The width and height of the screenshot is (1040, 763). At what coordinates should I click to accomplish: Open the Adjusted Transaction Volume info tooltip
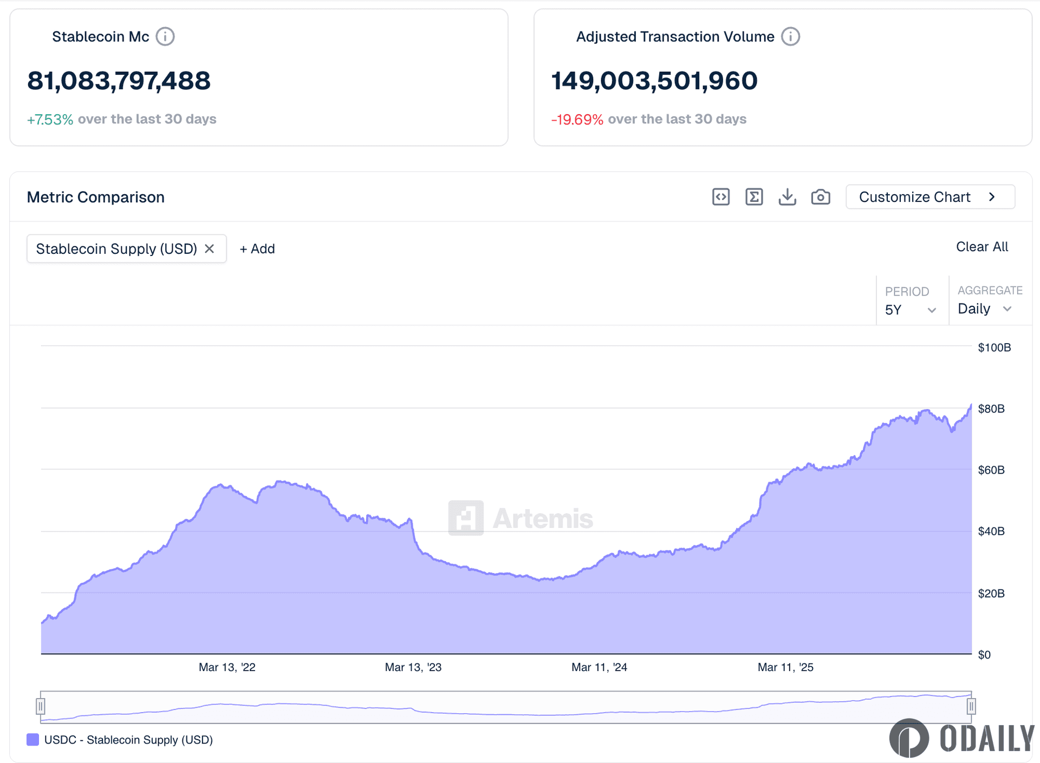click(790, 36)
